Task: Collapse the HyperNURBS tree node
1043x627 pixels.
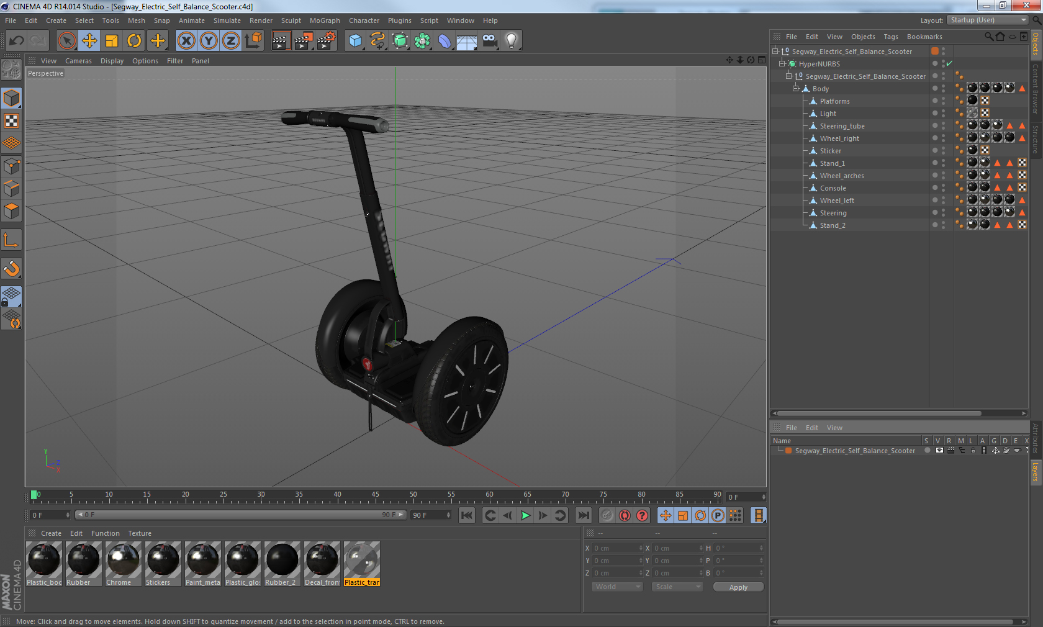Action: pos(782,63)
